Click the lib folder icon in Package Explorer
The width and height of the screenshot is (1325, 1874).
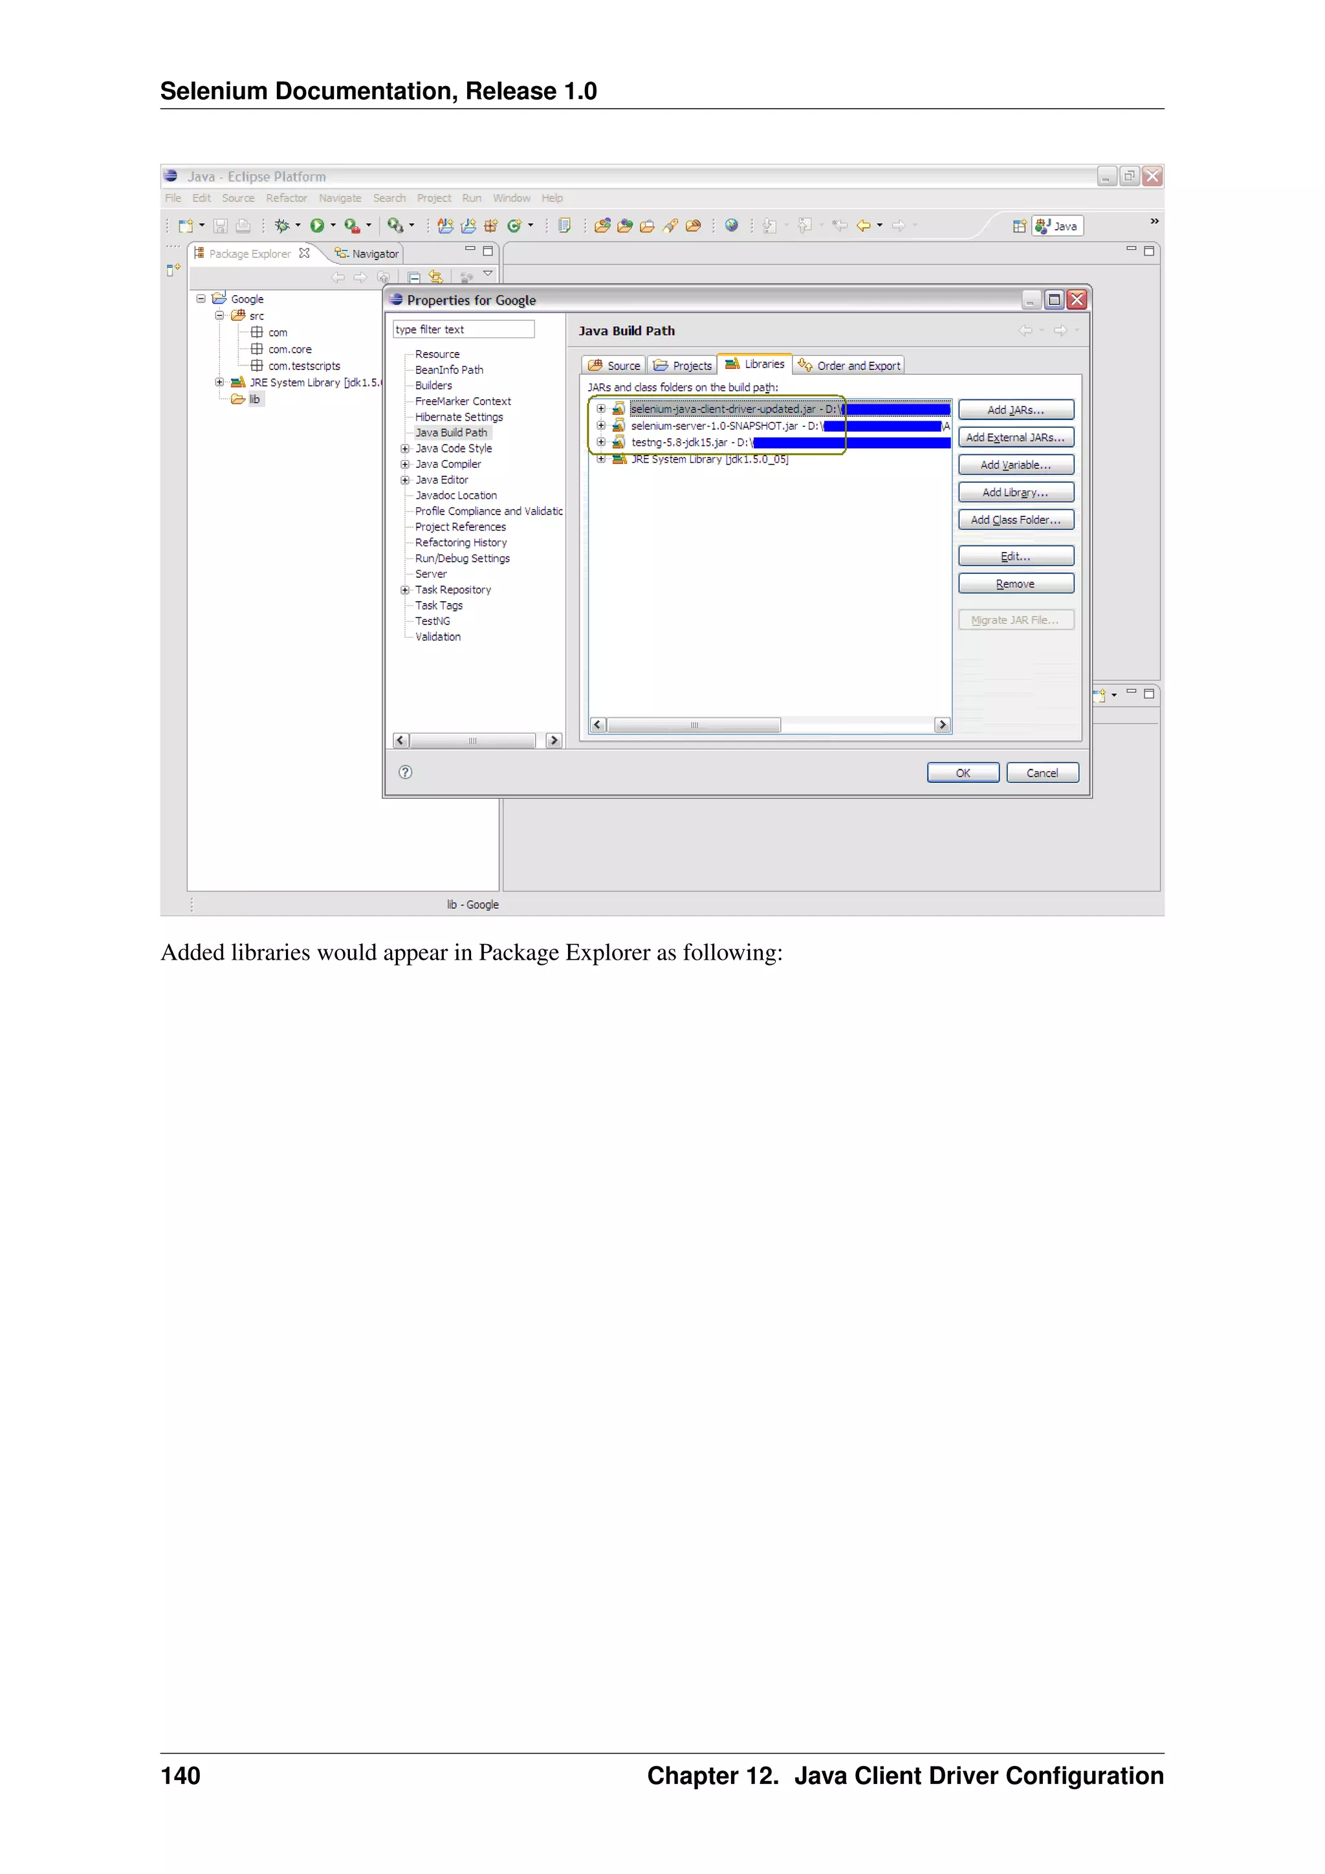238,399
